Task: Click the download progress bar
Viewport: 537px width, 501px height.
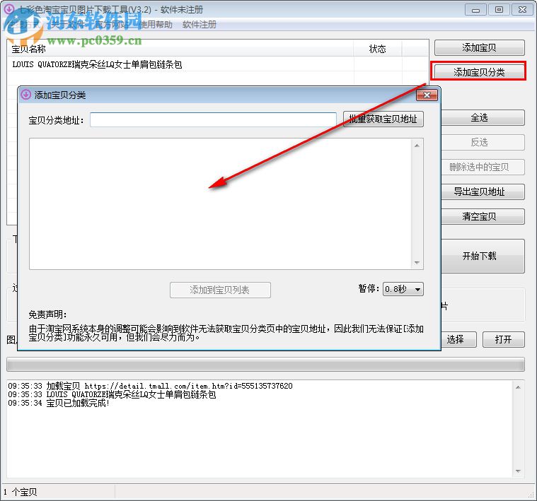Action: click(265, 364)
